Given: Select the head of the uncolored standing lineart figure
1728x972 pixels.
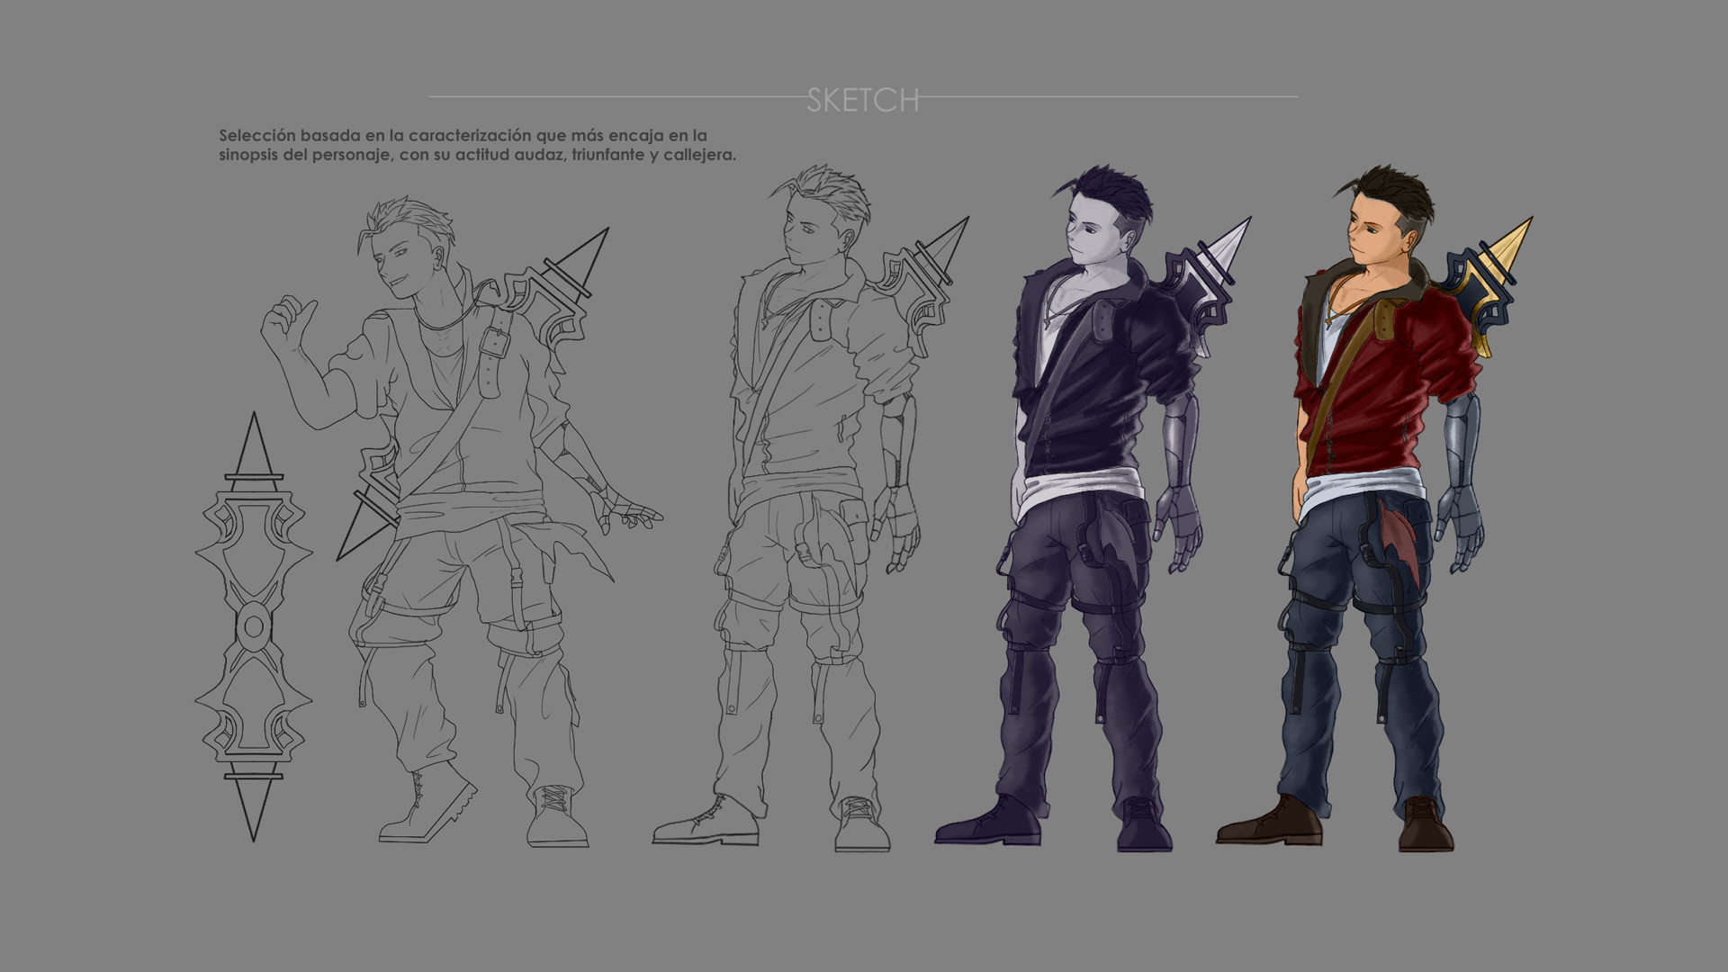Looking at the screenshot, I should coord(817,220).
